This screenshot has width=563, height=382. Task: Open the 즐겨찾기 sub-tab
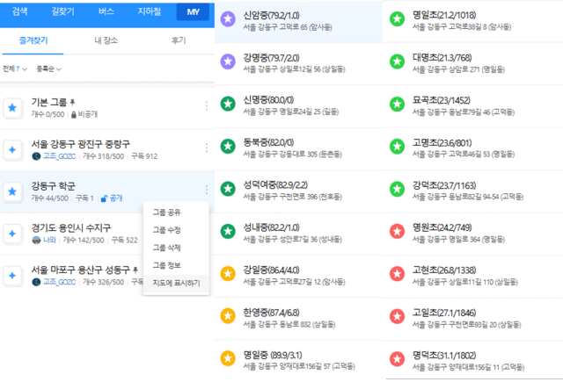click(x=33, y=40)
